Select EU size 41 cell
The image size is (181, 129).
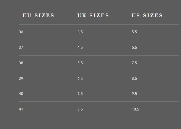coord(21,109)
